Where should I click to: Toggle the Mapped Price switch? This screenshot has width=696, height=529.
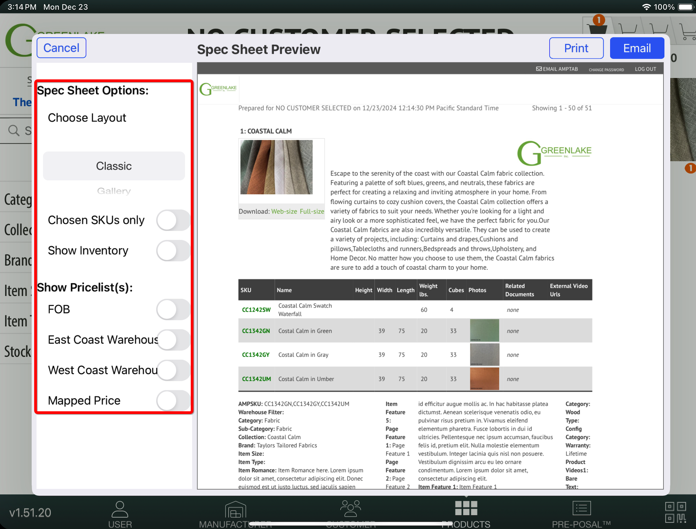(173, 401)
